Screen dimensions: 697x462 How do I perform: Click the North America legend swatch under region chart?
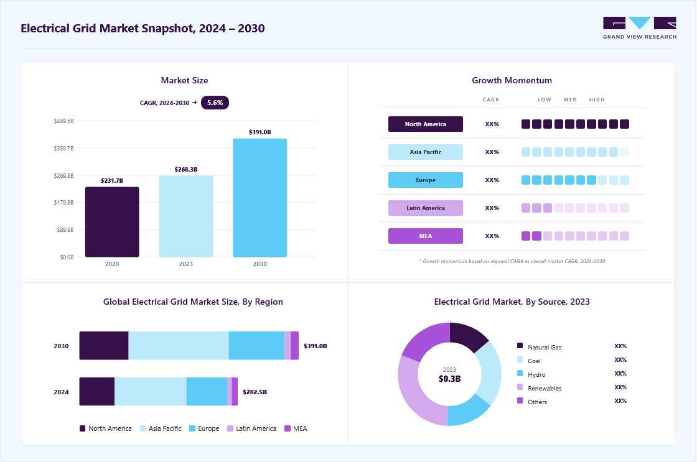coord(82,428)
